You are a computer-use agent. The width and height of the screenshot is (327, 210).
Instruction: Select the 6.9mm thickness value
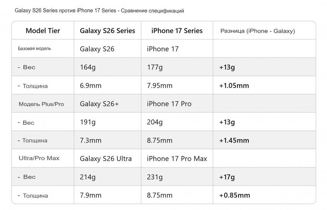(91, 86)
